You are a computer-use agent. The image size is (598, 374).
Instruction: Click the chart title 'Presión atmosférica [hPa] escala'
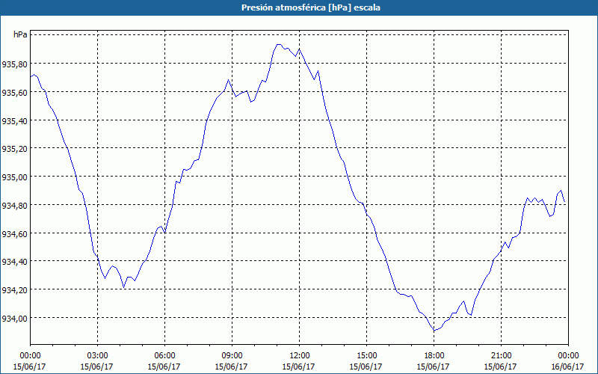click(311, 7)
